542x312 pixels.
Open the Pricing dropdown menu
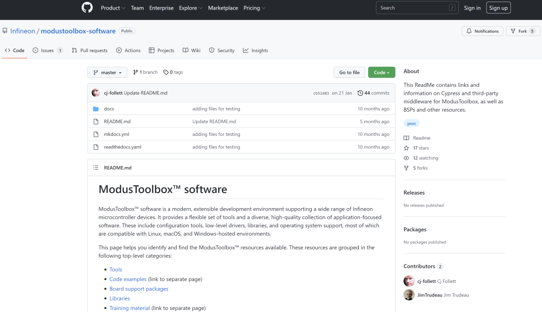point(254,8)
